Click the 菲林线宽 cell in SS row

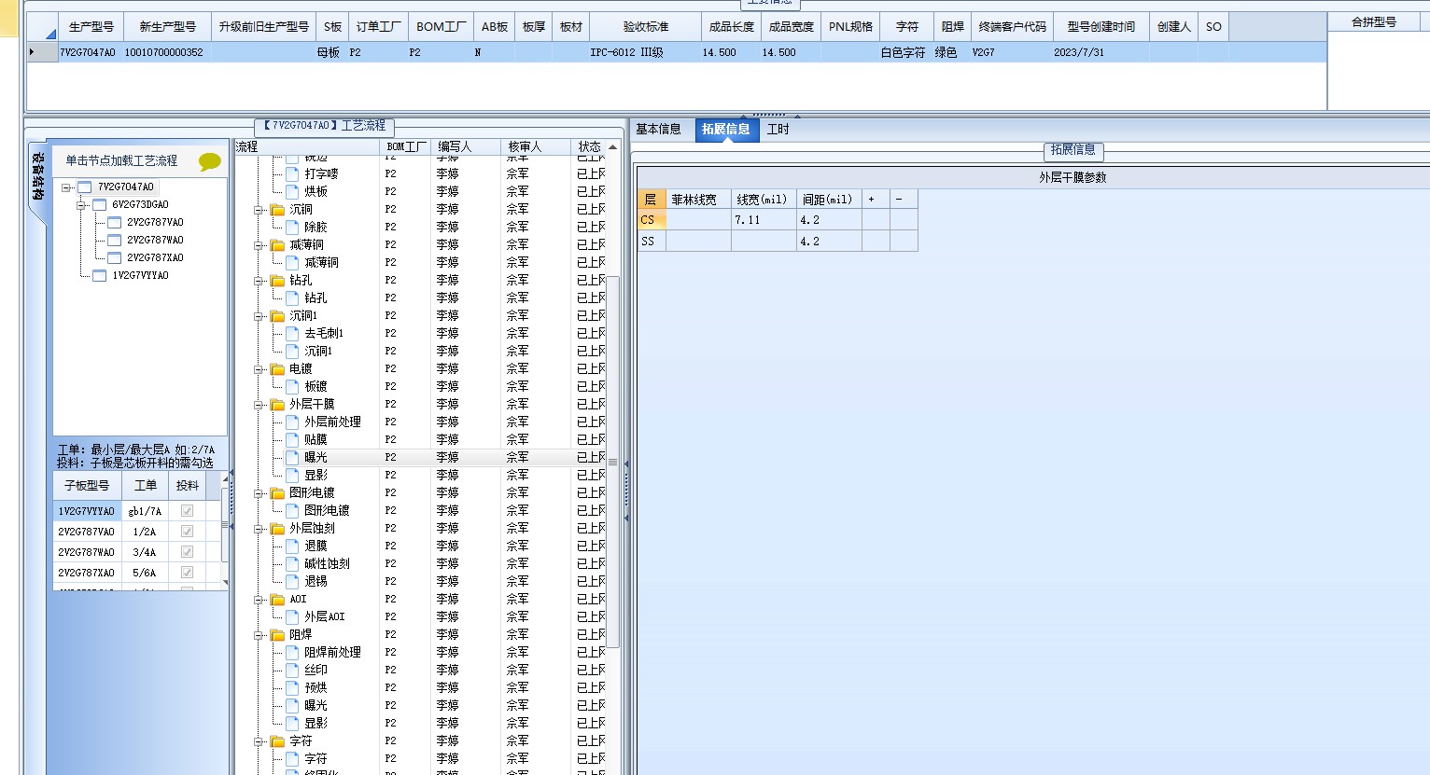[x=698, y=242]
